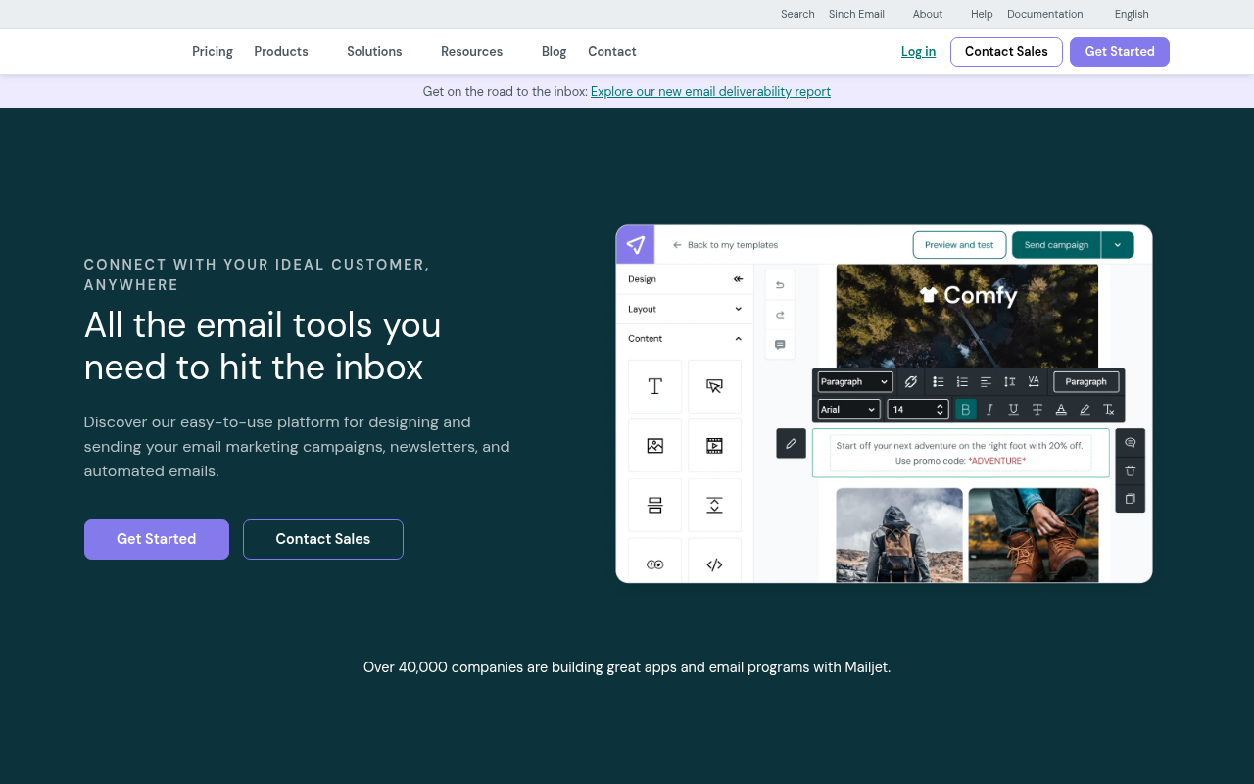Select the Comfy header image
The width and height of the screenshot is (1254, 784).
tap(967, 316)
